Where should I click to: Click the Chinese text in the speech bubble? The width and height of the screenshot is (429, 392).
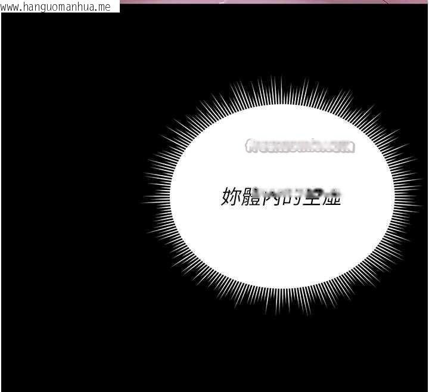click(x=281, y=197)
